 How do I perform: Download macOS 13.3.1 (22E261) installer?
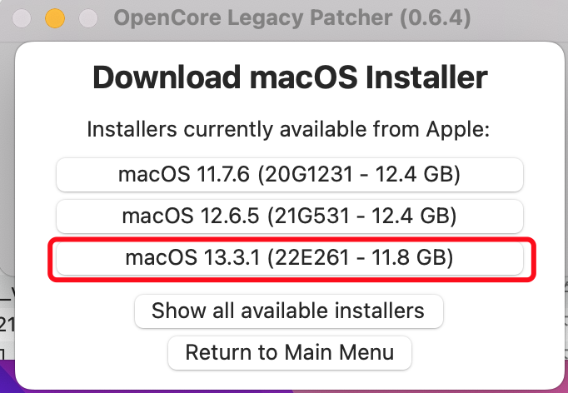pos(289,259)
